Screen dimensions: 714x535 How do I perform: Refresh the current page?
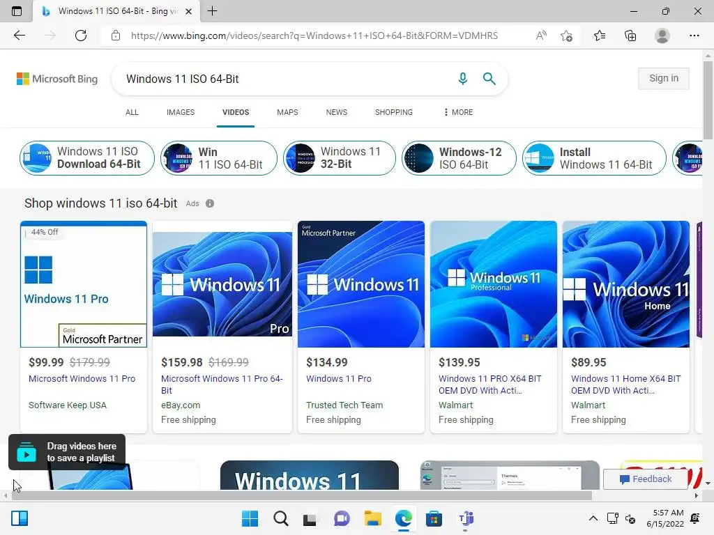click(x=81, y=36)
